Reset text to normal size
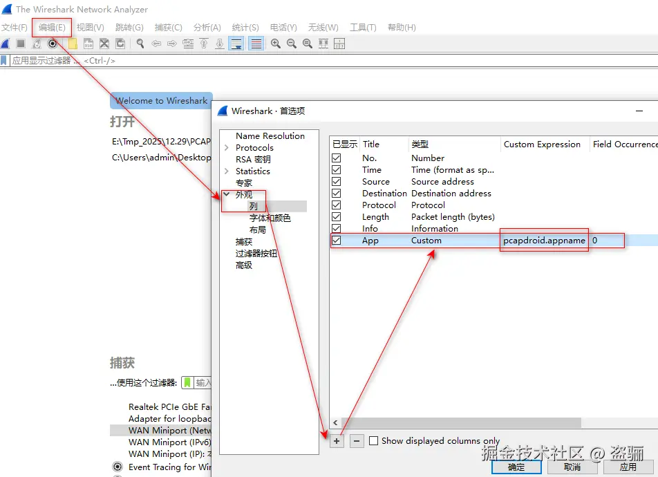The image size is (658, 477). 307,44
